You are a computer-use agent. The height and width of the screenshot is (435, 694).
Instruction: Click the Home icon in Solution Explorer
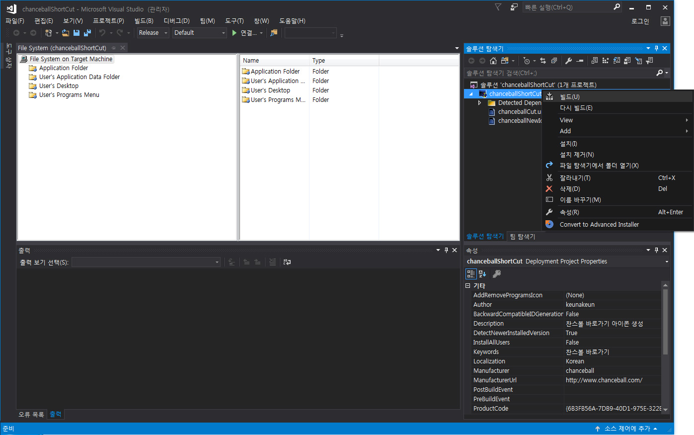click(493, 61)
